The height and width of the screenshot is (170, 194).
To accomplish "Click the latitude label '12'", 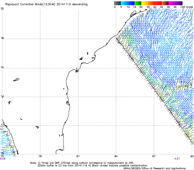I will pos(2,125).
